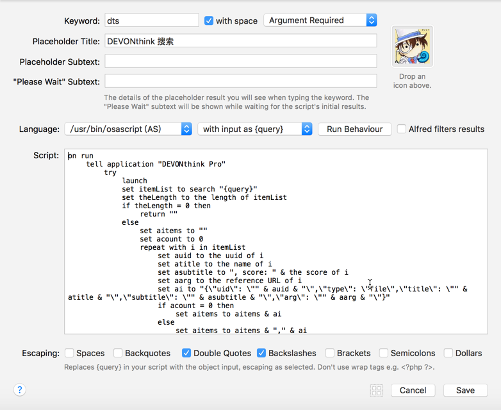Enable Backquotes escaping checkbox
501x410 pixels.
[118, 353]
